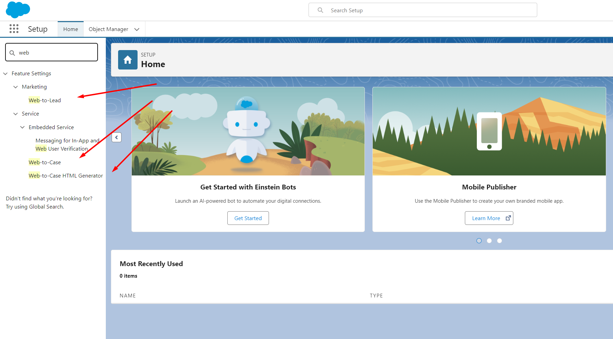
Task: Click the blue Home house icon beside SETUP
Action: [127, 60]
